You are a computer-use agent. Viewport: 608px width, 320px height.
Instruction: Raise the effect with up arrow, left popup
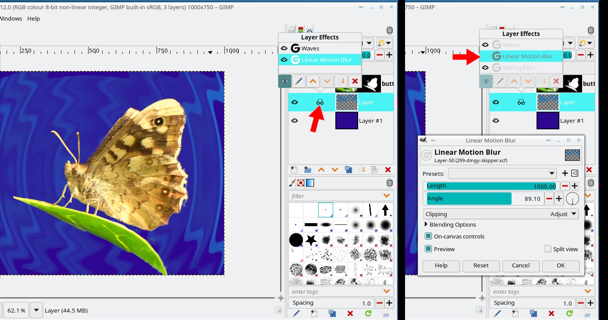(x=313, y=81)
